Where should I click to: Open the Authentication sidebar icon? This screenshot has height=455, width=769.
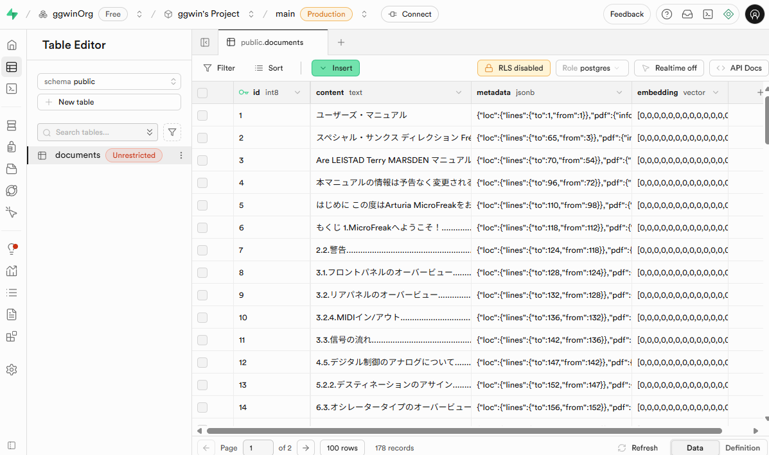coord(12,147)
